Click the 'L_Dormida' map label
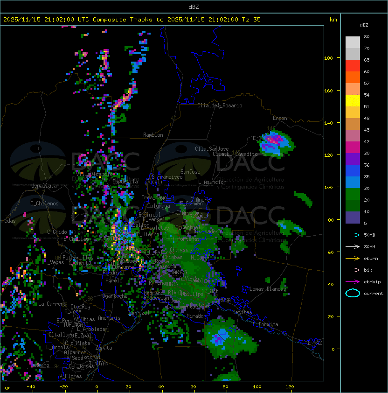The width and height of the screenshot is (388, 393). (265, 324)
